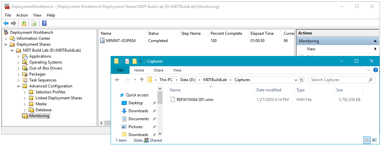Viewport: 382px width, 147px height.
Task: Click the Search Captures input field
Action: pyautogui.click(x=338, y=80)
